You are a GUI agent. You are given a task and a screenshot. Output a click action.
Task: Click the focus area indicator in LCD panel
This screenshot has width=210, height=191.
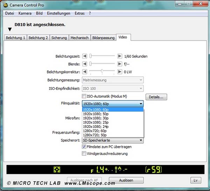pyautogui.click(x=57, y=170)
